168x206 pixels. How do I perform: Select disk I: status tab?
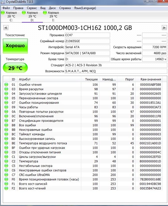[53, 16]
